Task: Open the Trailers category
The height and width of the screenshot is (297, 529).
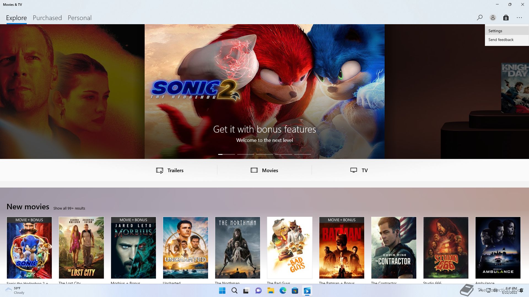Action: pyautogui.click(x=170, y=170)
